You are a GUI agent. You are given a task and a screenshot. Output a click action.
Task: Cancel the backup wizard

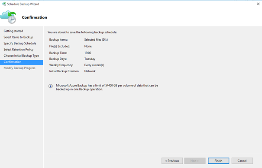(242, 161)
